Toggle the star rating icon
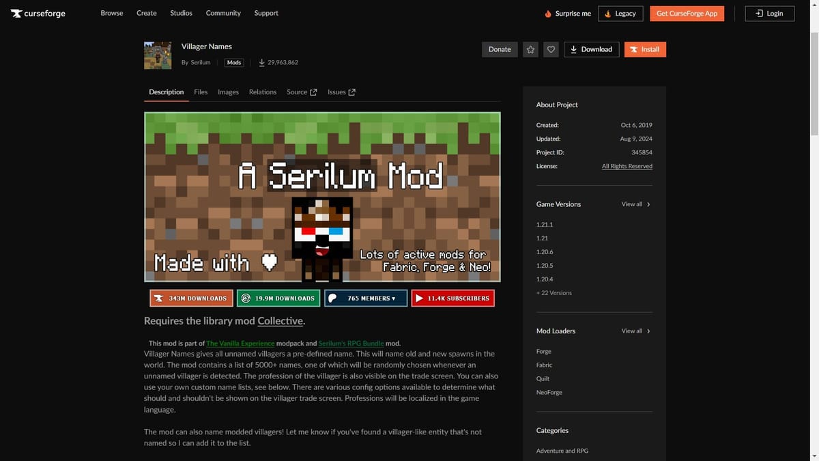The image size is (819, 461). (530, 49)
